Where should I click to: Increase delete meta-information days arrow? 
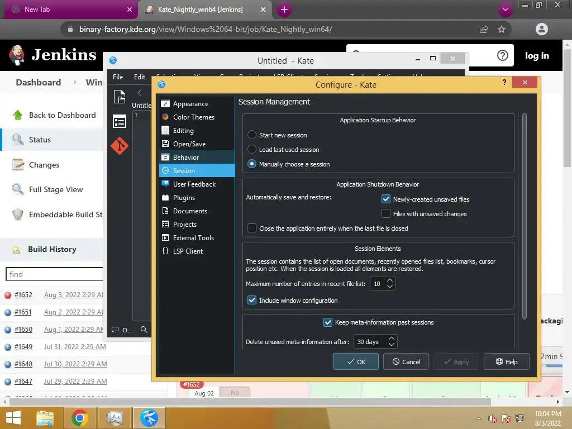[x=392, y=339]
